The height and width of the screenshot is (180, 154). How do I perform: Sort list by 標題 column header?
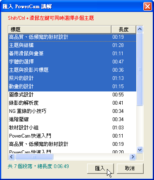point(60,29)
